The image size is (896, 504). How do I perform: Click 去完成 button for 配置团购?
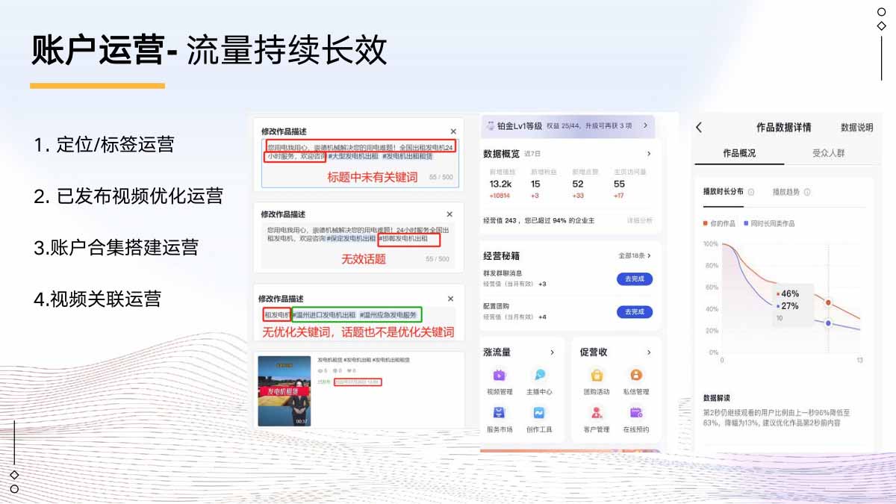(x=635, y=312)
